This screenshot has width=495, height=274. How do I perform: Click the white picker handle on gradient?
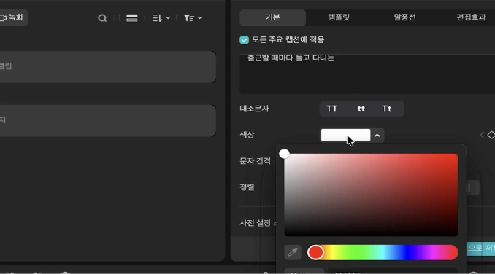(x=284, y=154)
